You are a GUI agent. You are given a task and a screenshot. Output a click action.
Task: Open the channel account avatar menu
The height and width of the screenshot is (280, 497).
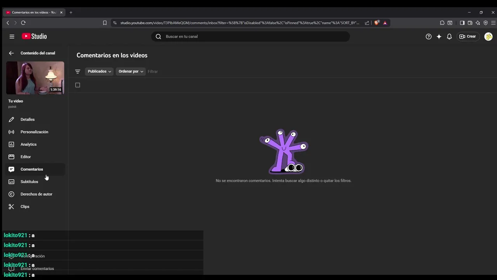click(x=488, y=37)
